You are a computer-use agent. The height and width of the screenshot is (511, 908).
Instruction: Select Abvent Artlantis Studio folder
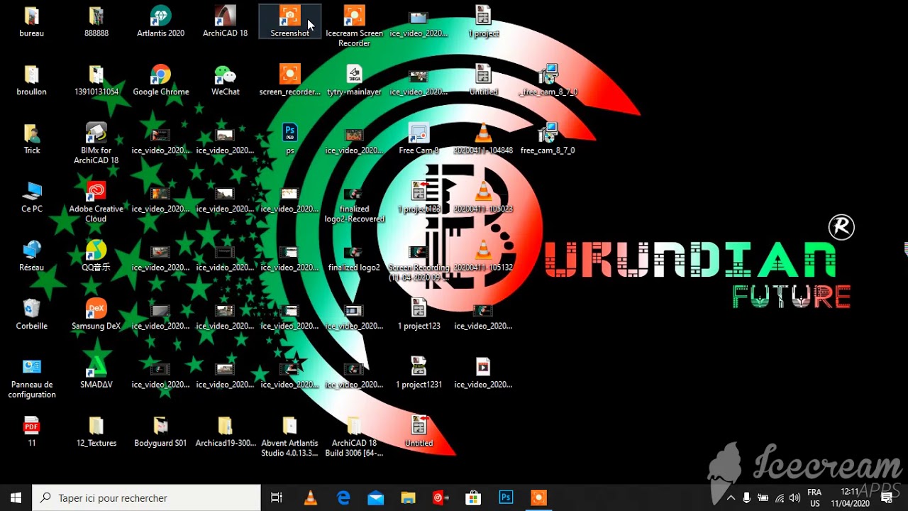(289, 436)
